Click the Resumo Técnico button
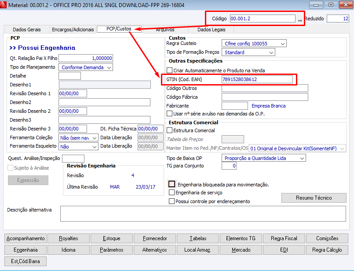The height and width of the screenshot is (271, 354). (x=314, y=198)
